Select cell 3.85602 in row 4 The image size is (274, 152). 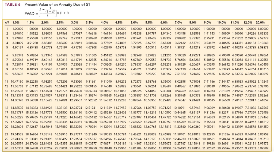click(62, 43)
